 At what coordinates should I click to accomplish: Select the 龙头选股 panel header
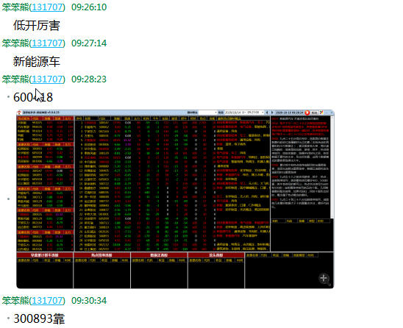coord(216,255)
